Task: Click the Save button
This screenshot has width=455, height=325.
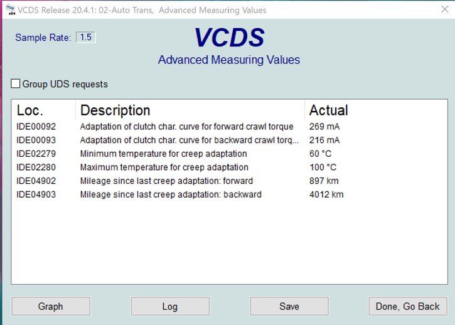Action: point(289,306)
